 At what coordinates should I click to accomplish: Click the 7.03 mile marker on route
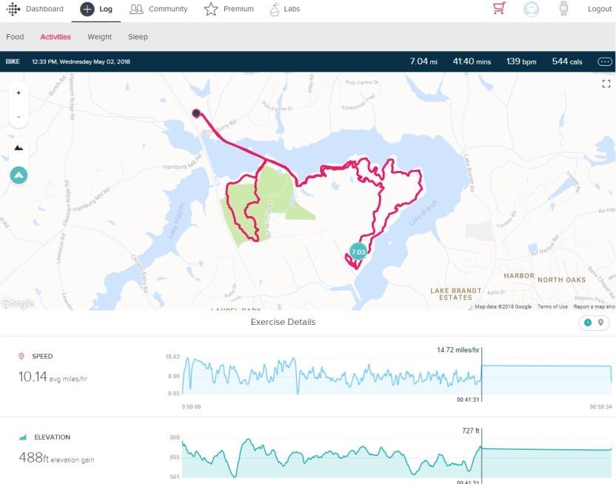[358, 252]
